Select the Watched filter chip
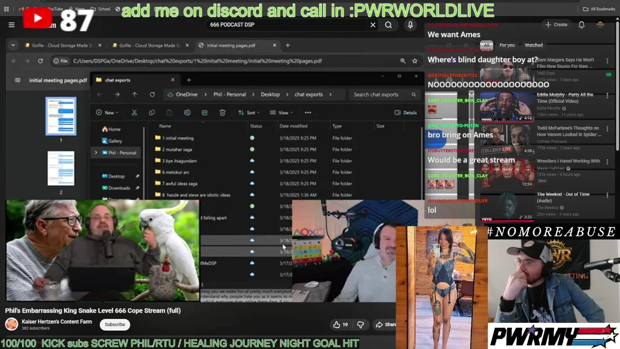Screen dimensions: 620x349 (534, 45)
